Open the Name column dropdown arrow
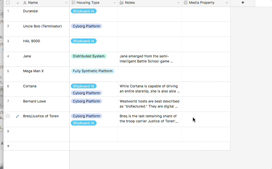Viewport: 272px width, 169px height. pos(66,3)
